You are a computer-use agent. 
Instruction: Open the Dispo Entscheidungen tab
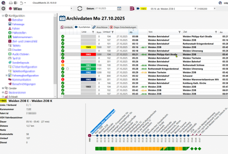pyautogui.click(x=123, y=27)
